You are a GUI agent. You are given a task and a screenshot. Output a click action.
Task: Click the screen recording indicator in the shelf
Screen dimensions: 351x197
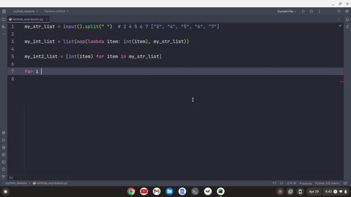tap(280, 192)
